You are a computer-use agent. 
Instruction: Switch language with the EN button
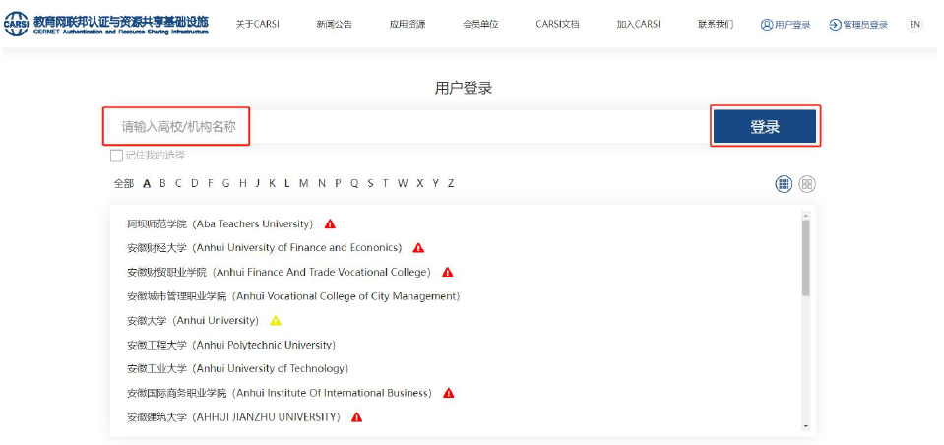(914, 24)
